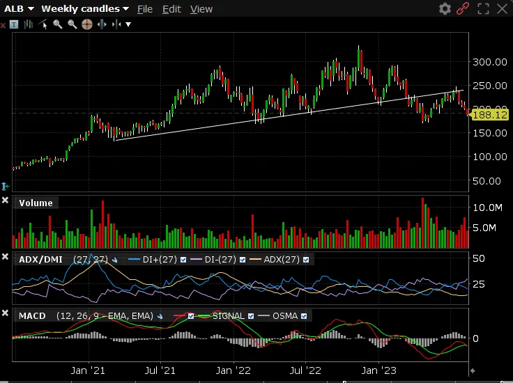
Task: Click the 188.12 current price tag
Action: click(x=489, y=115)
